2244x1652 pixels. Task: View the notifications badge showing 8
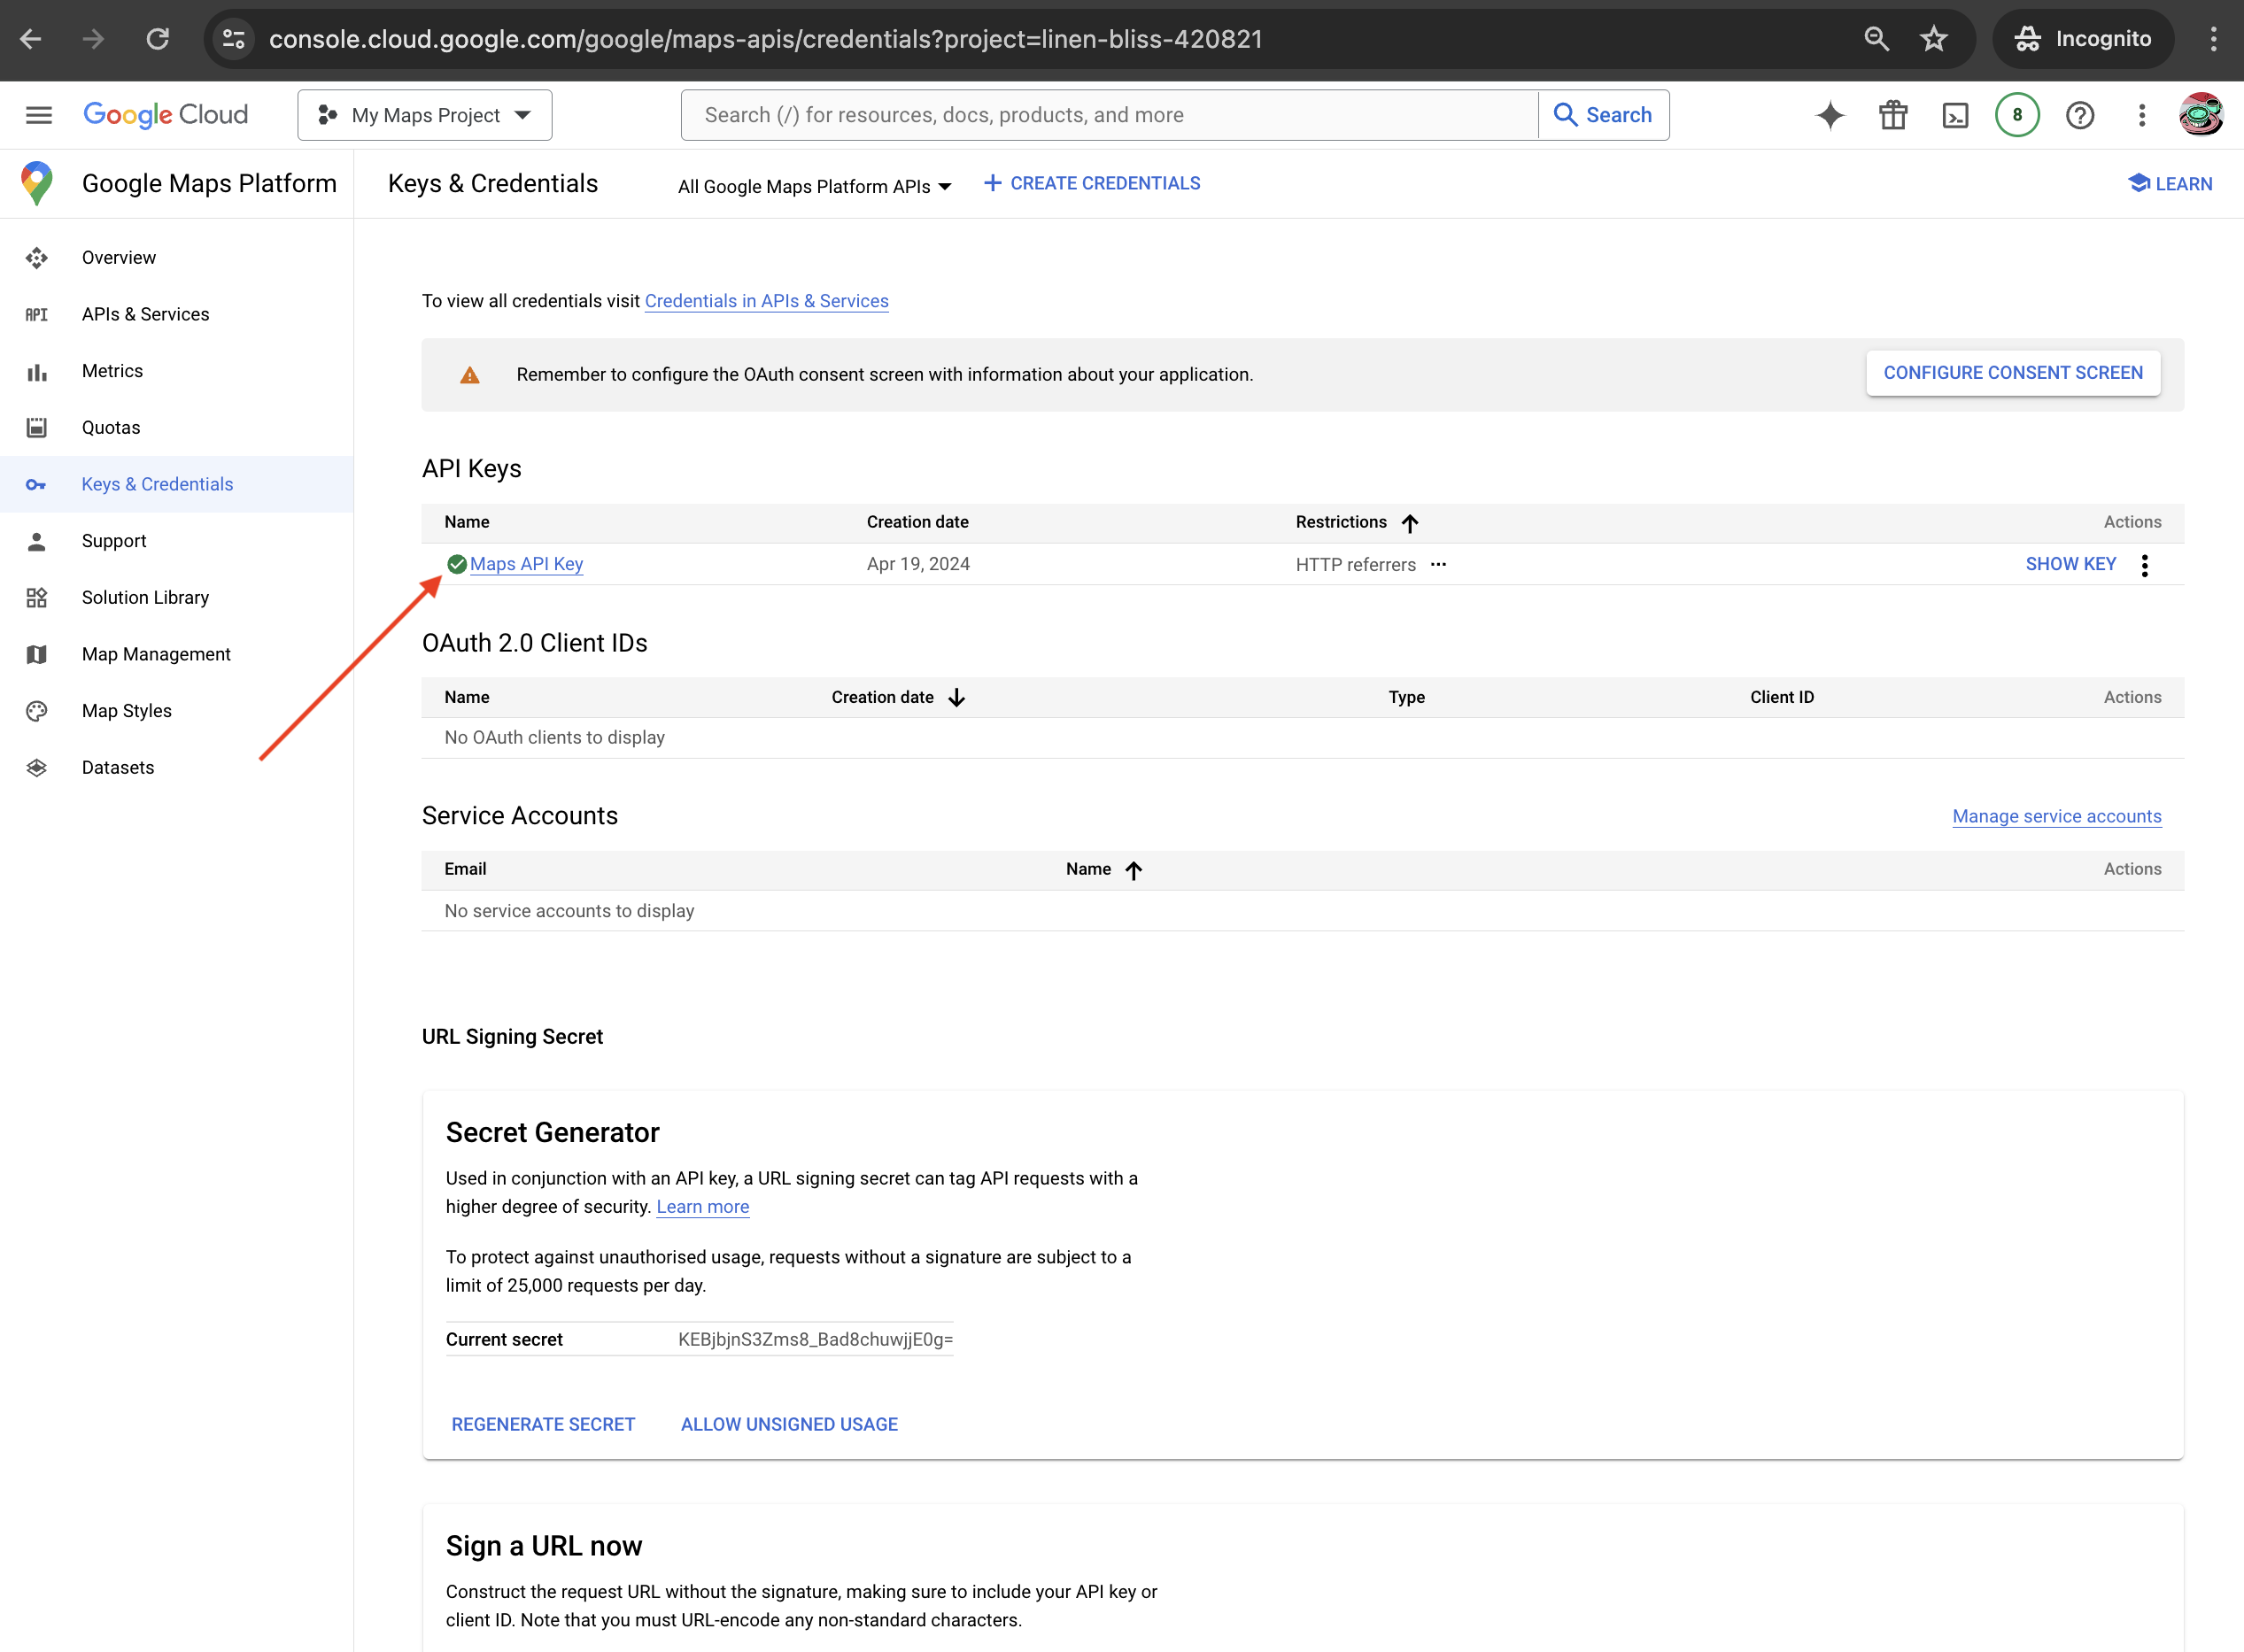point(2018,114)
